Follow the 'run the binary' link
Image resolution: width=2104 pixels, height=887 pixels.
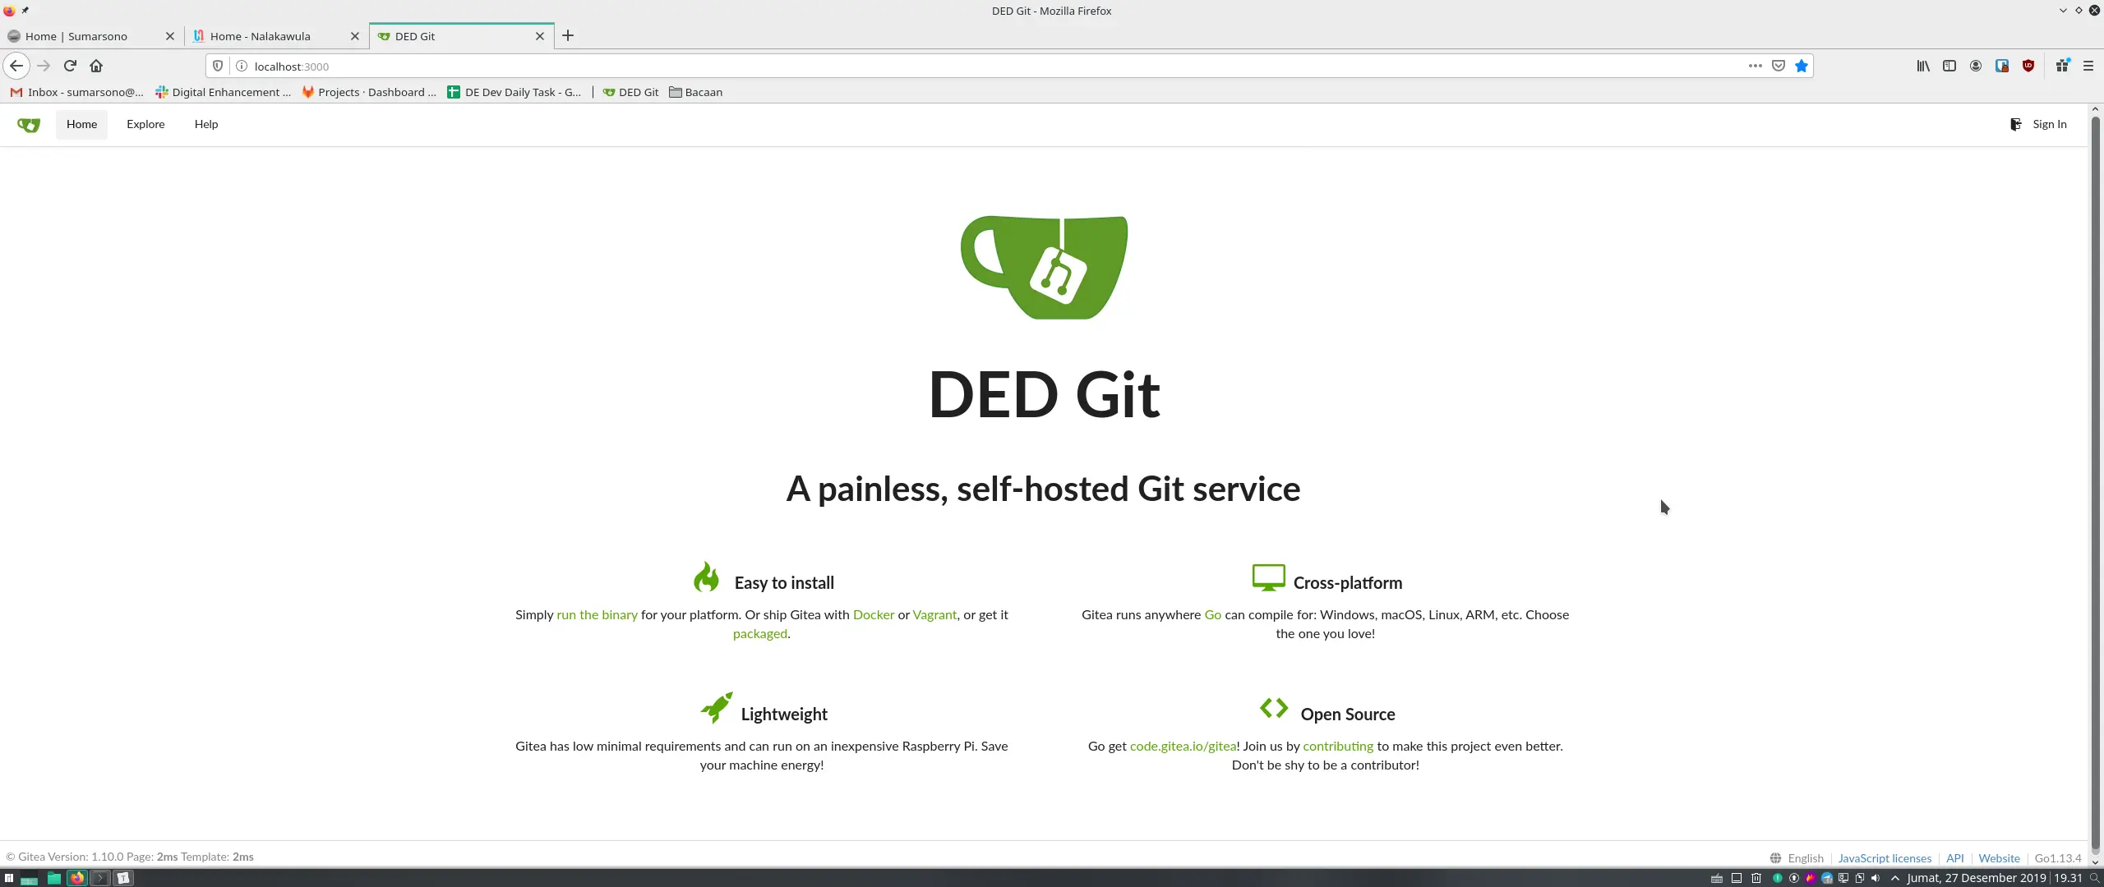[597, 615]
